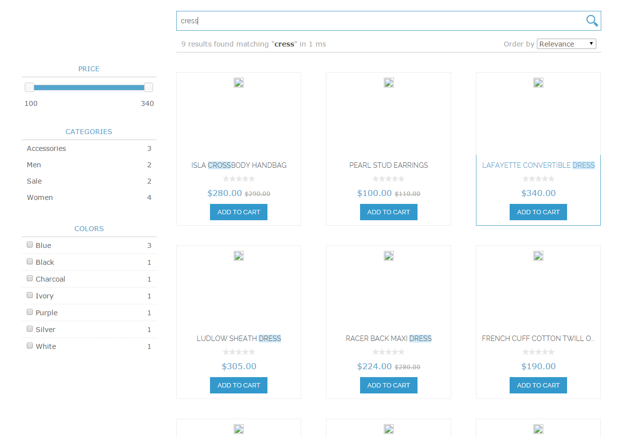
Task: Filter by Accessories category
Action: click(89, 148)
